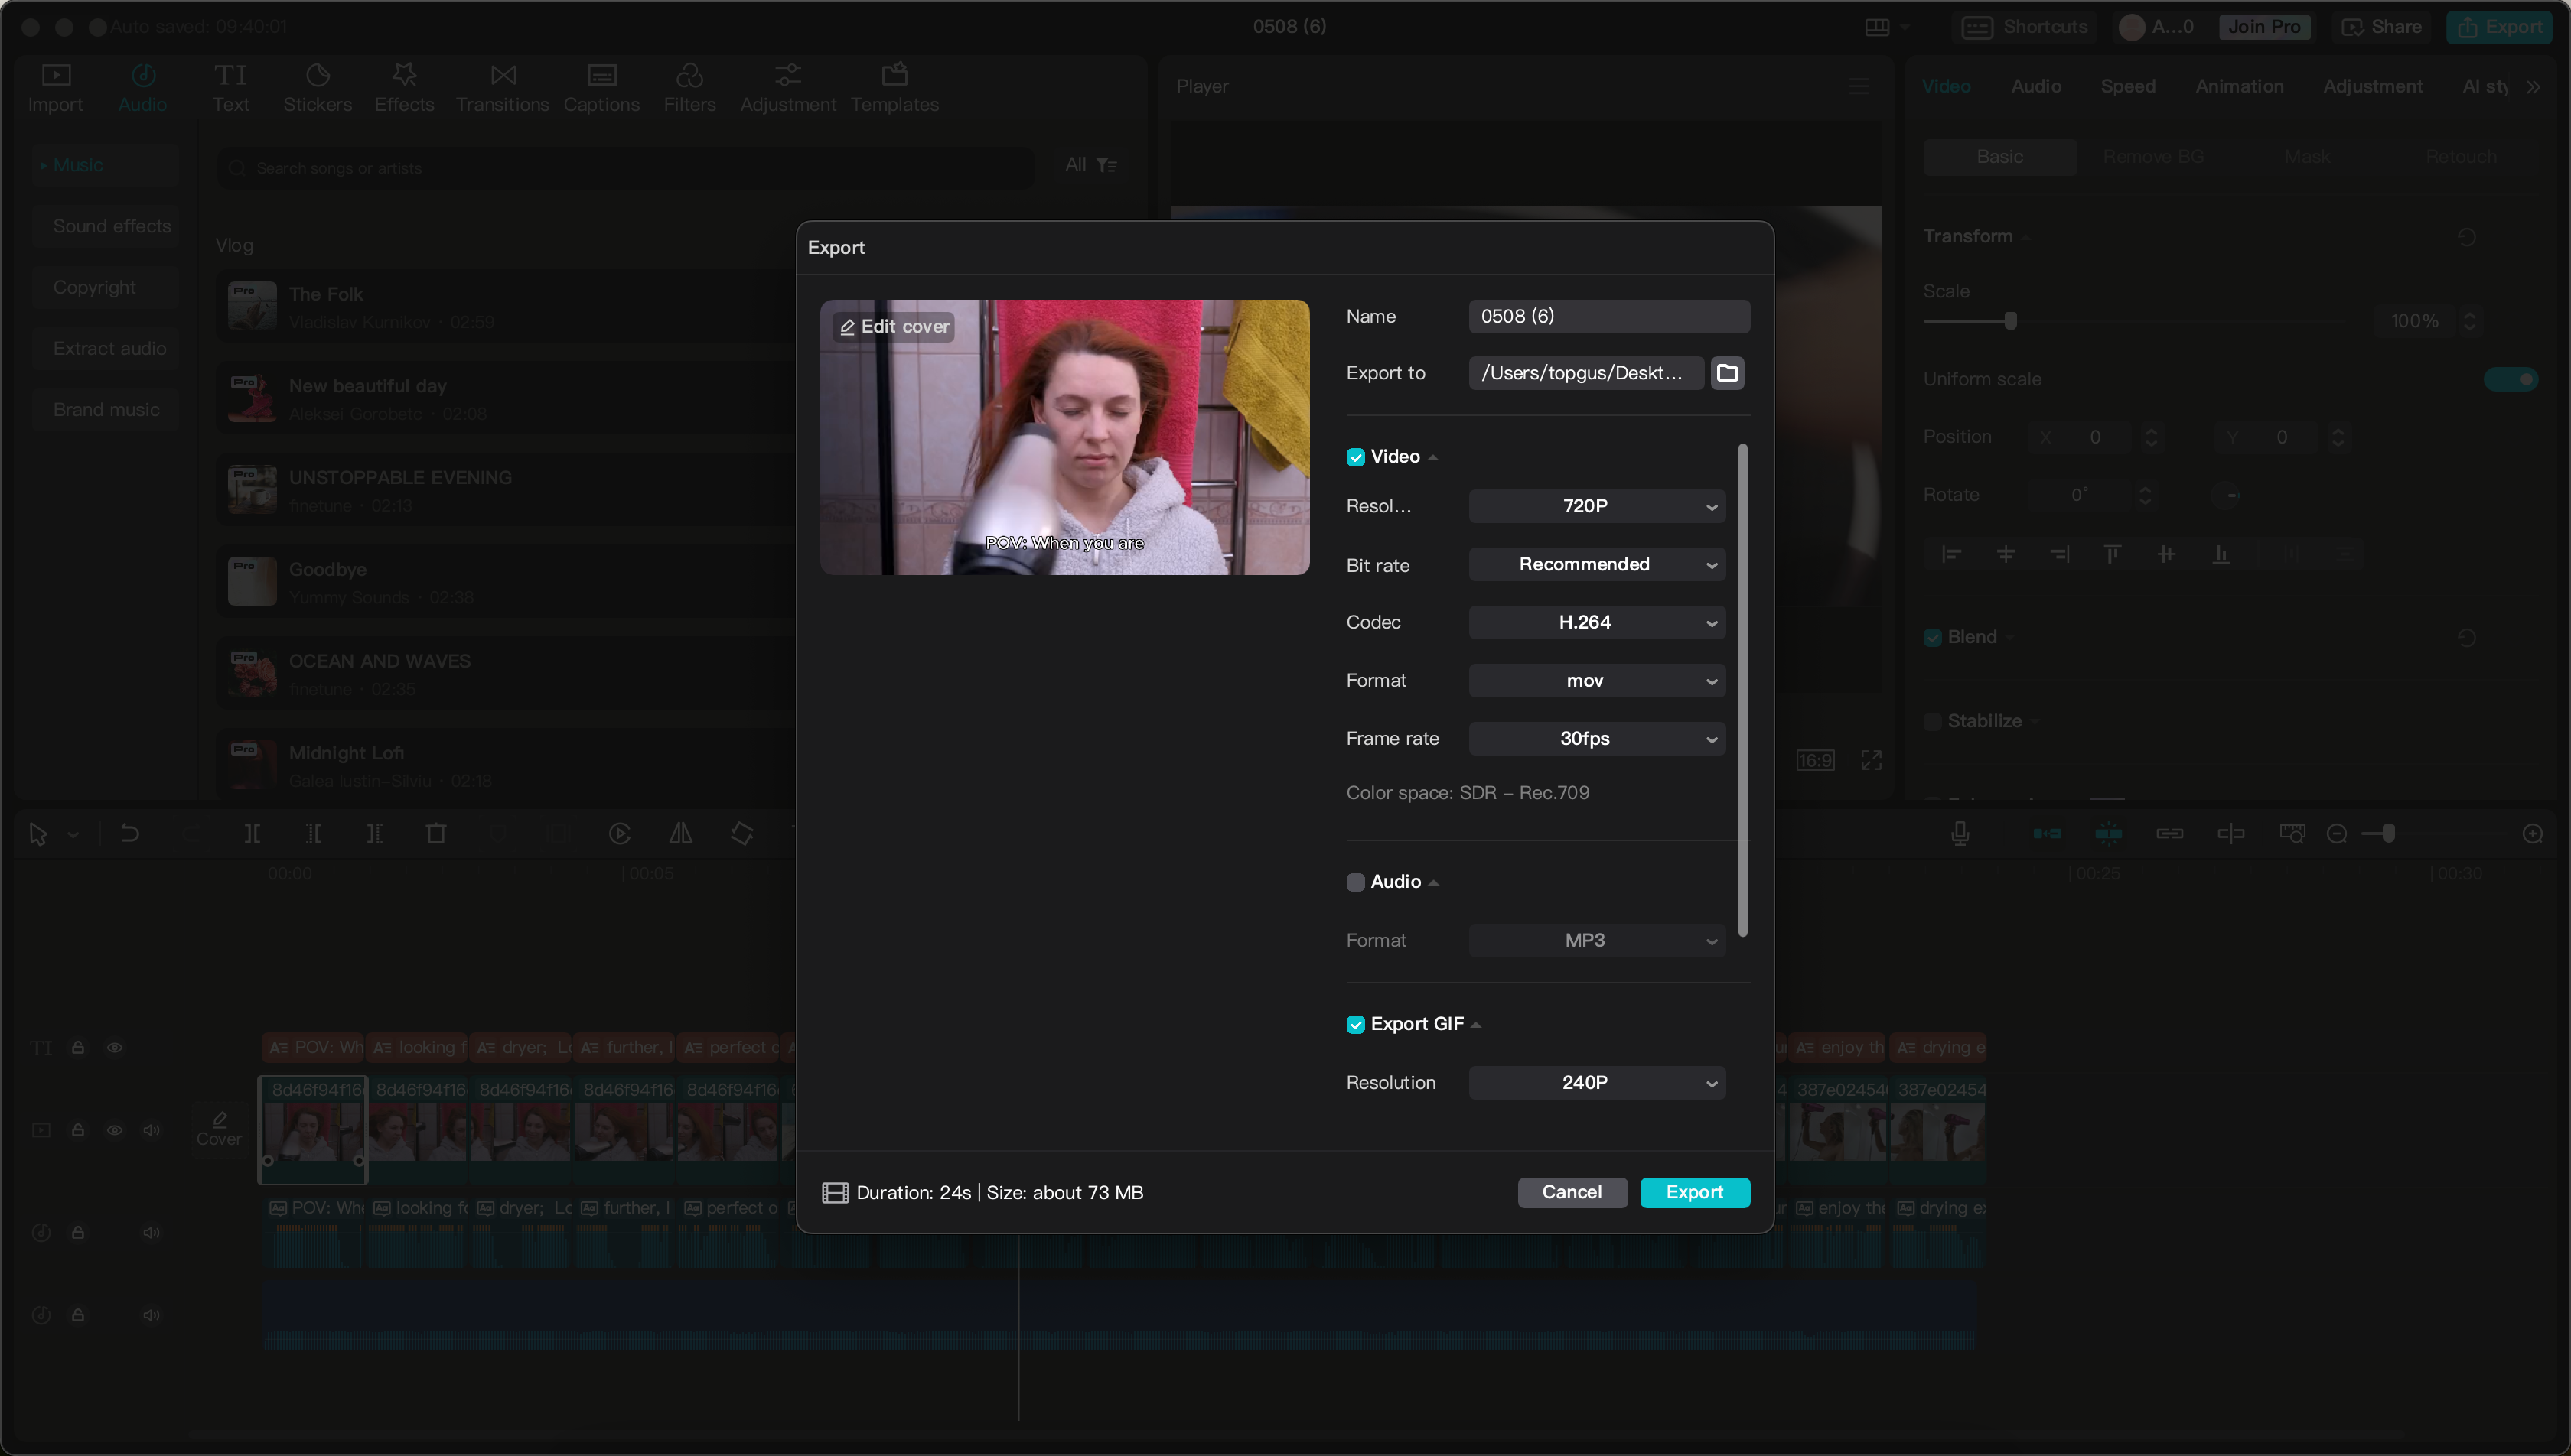Drag the Uniform scale slider

click(x=2511, y=378)
